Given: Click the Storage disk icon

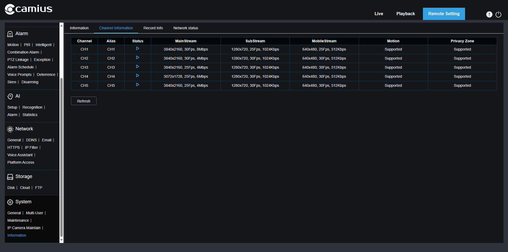Looking at the screenshot, I should [10, 177].
